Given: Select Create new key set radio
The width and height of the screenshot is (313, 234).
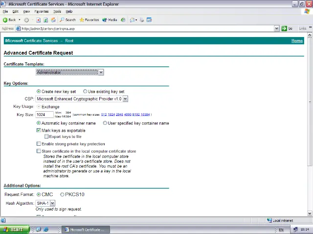Looking at the screenshot, I should tap(39, 91).
